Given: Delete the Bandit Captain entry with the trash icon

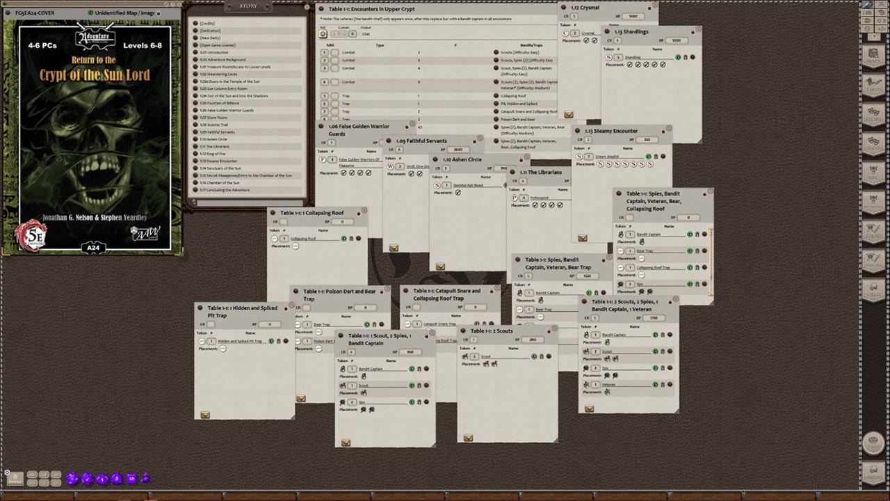Looking at the screenshot, I should point(697,234).
